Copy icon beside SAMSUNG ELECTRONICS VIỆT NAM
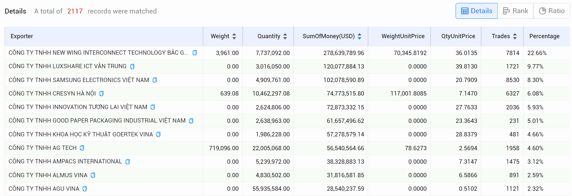Viewport: 572px width, 196px height. 155,80
